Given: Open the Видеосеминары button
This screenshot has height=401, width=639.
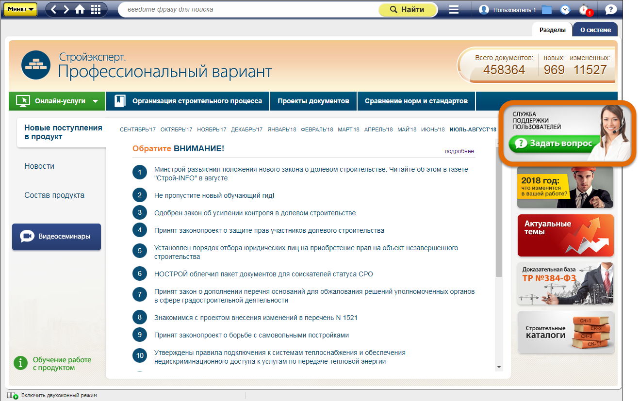Looking at the screenshot, I should coord(56,237).
